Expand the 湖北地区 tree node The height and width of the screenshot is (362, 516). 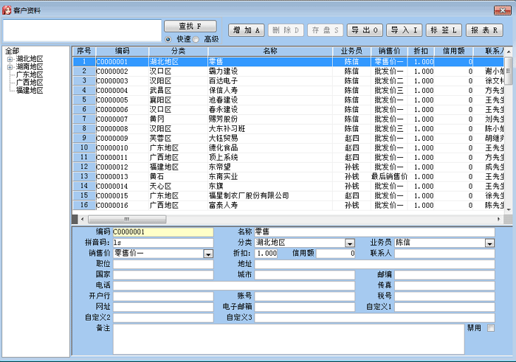tap(10, 59)
